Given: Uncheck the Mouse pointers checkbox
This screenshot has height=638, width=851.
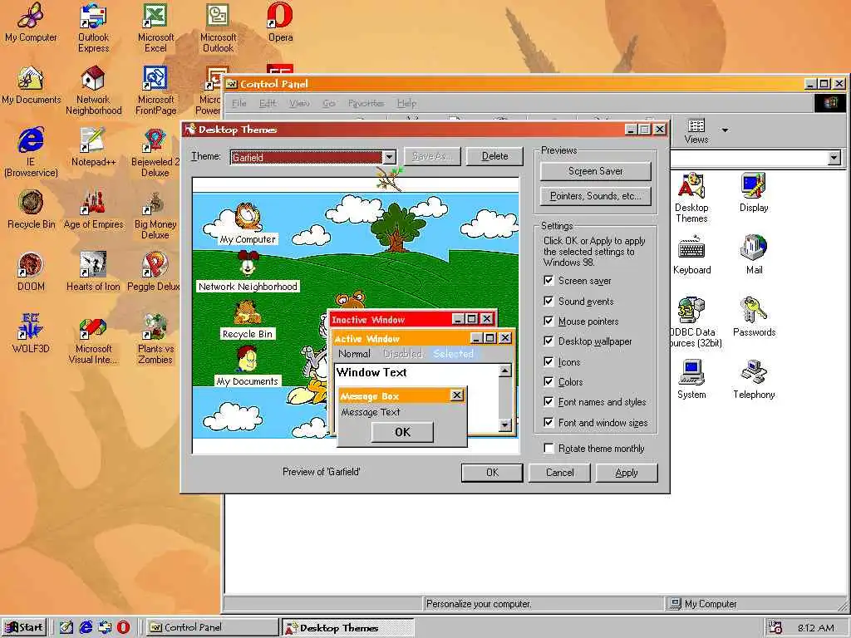Looking at the screenshot, I should [548, 321].
